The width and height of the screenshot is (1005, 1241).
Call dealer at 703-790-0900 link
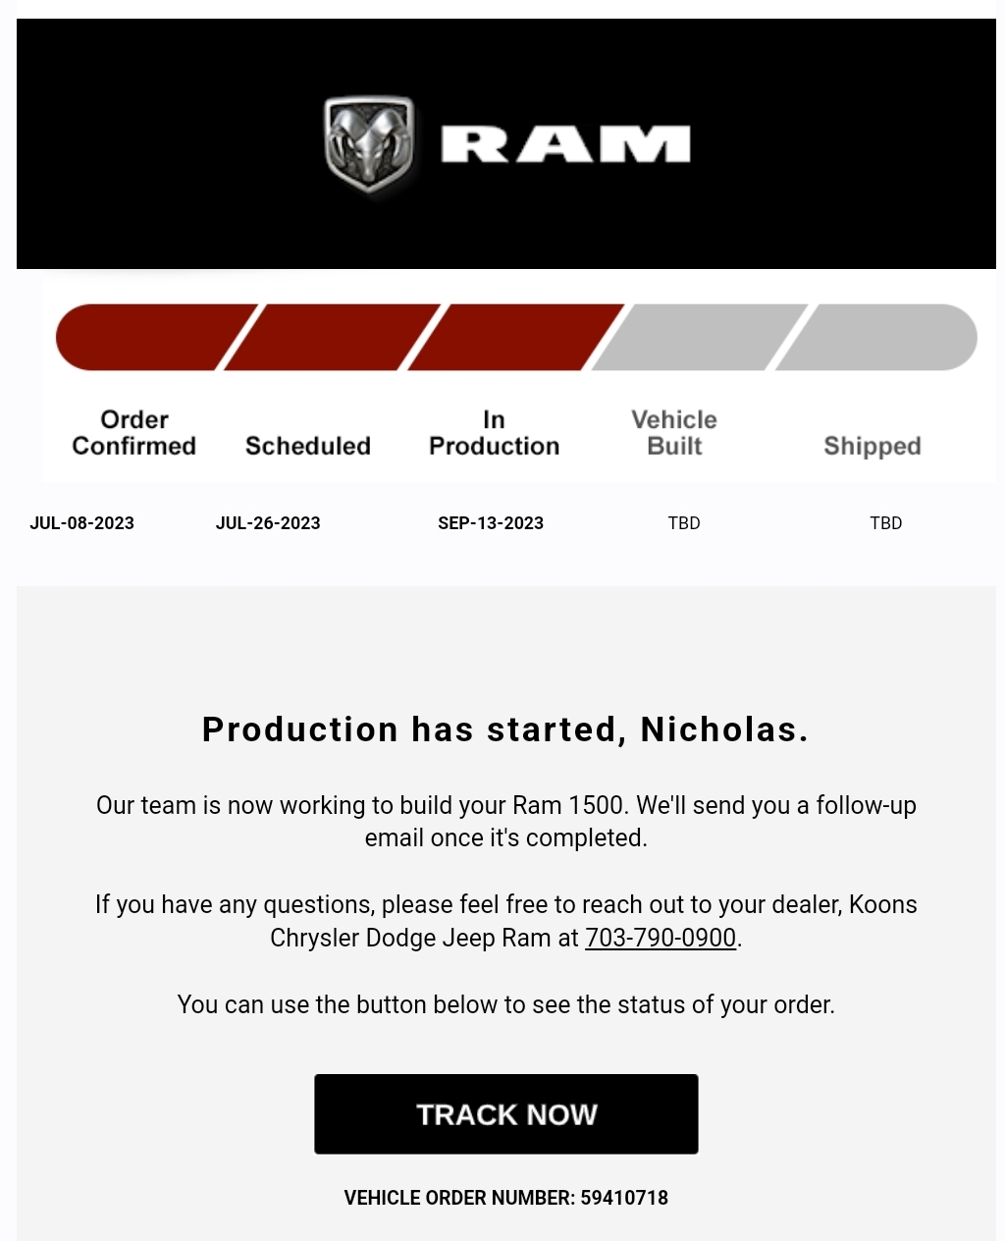(661, 938)
